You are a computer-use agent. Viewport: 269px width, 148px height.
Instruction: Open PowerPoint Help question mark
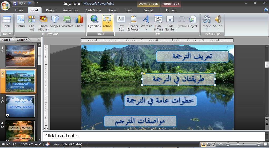(x=266, y=10)
